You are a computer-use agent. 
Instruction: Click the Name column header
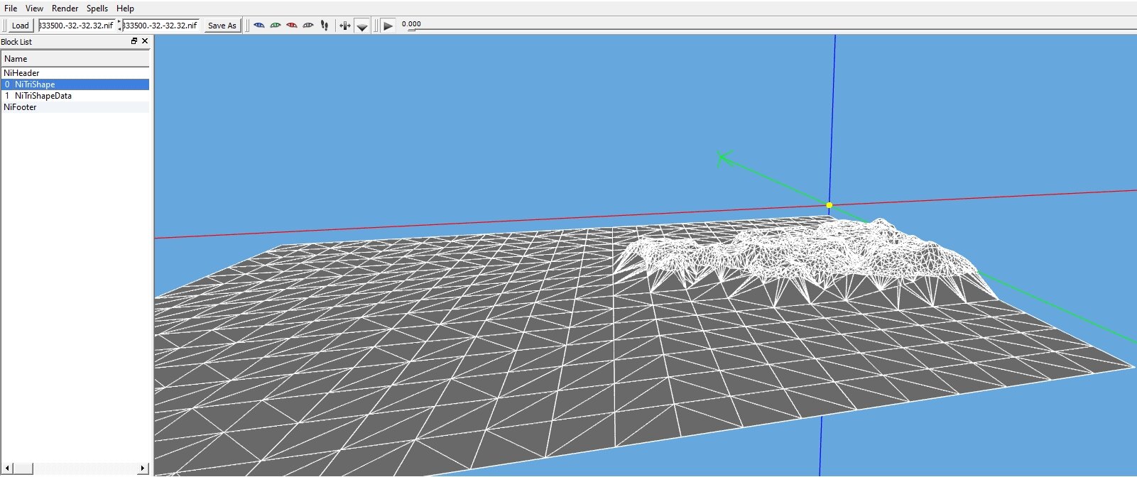pos(75,59)
